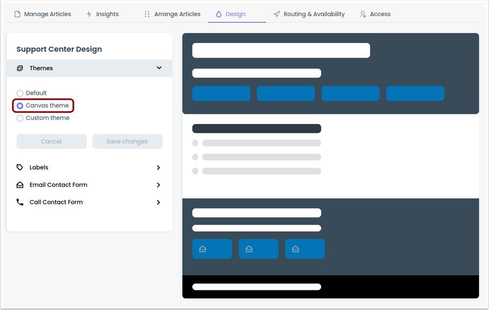Screen dimensions: 489x310
Task: Expand the Call Contact Form arrow
Action: coord(159,203)
